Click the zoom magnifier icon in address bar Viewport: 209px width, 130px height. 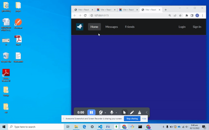(170, 15)
